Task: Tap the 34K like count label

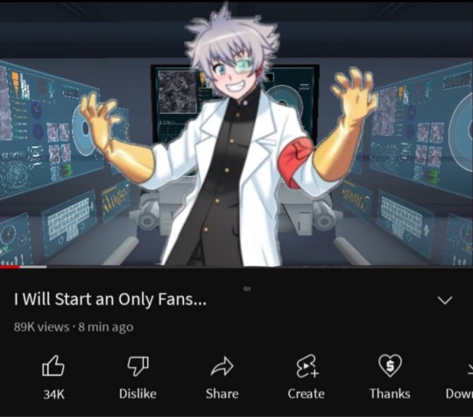Action: click(x=53, y=394)
